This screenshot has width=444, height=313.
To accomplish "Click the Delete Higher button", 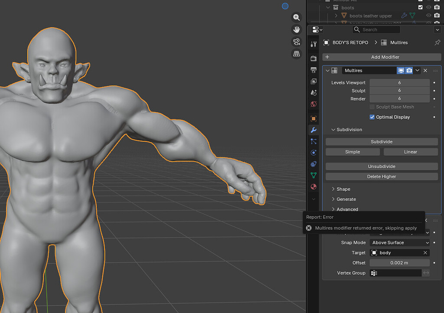I will pos(382,177).
